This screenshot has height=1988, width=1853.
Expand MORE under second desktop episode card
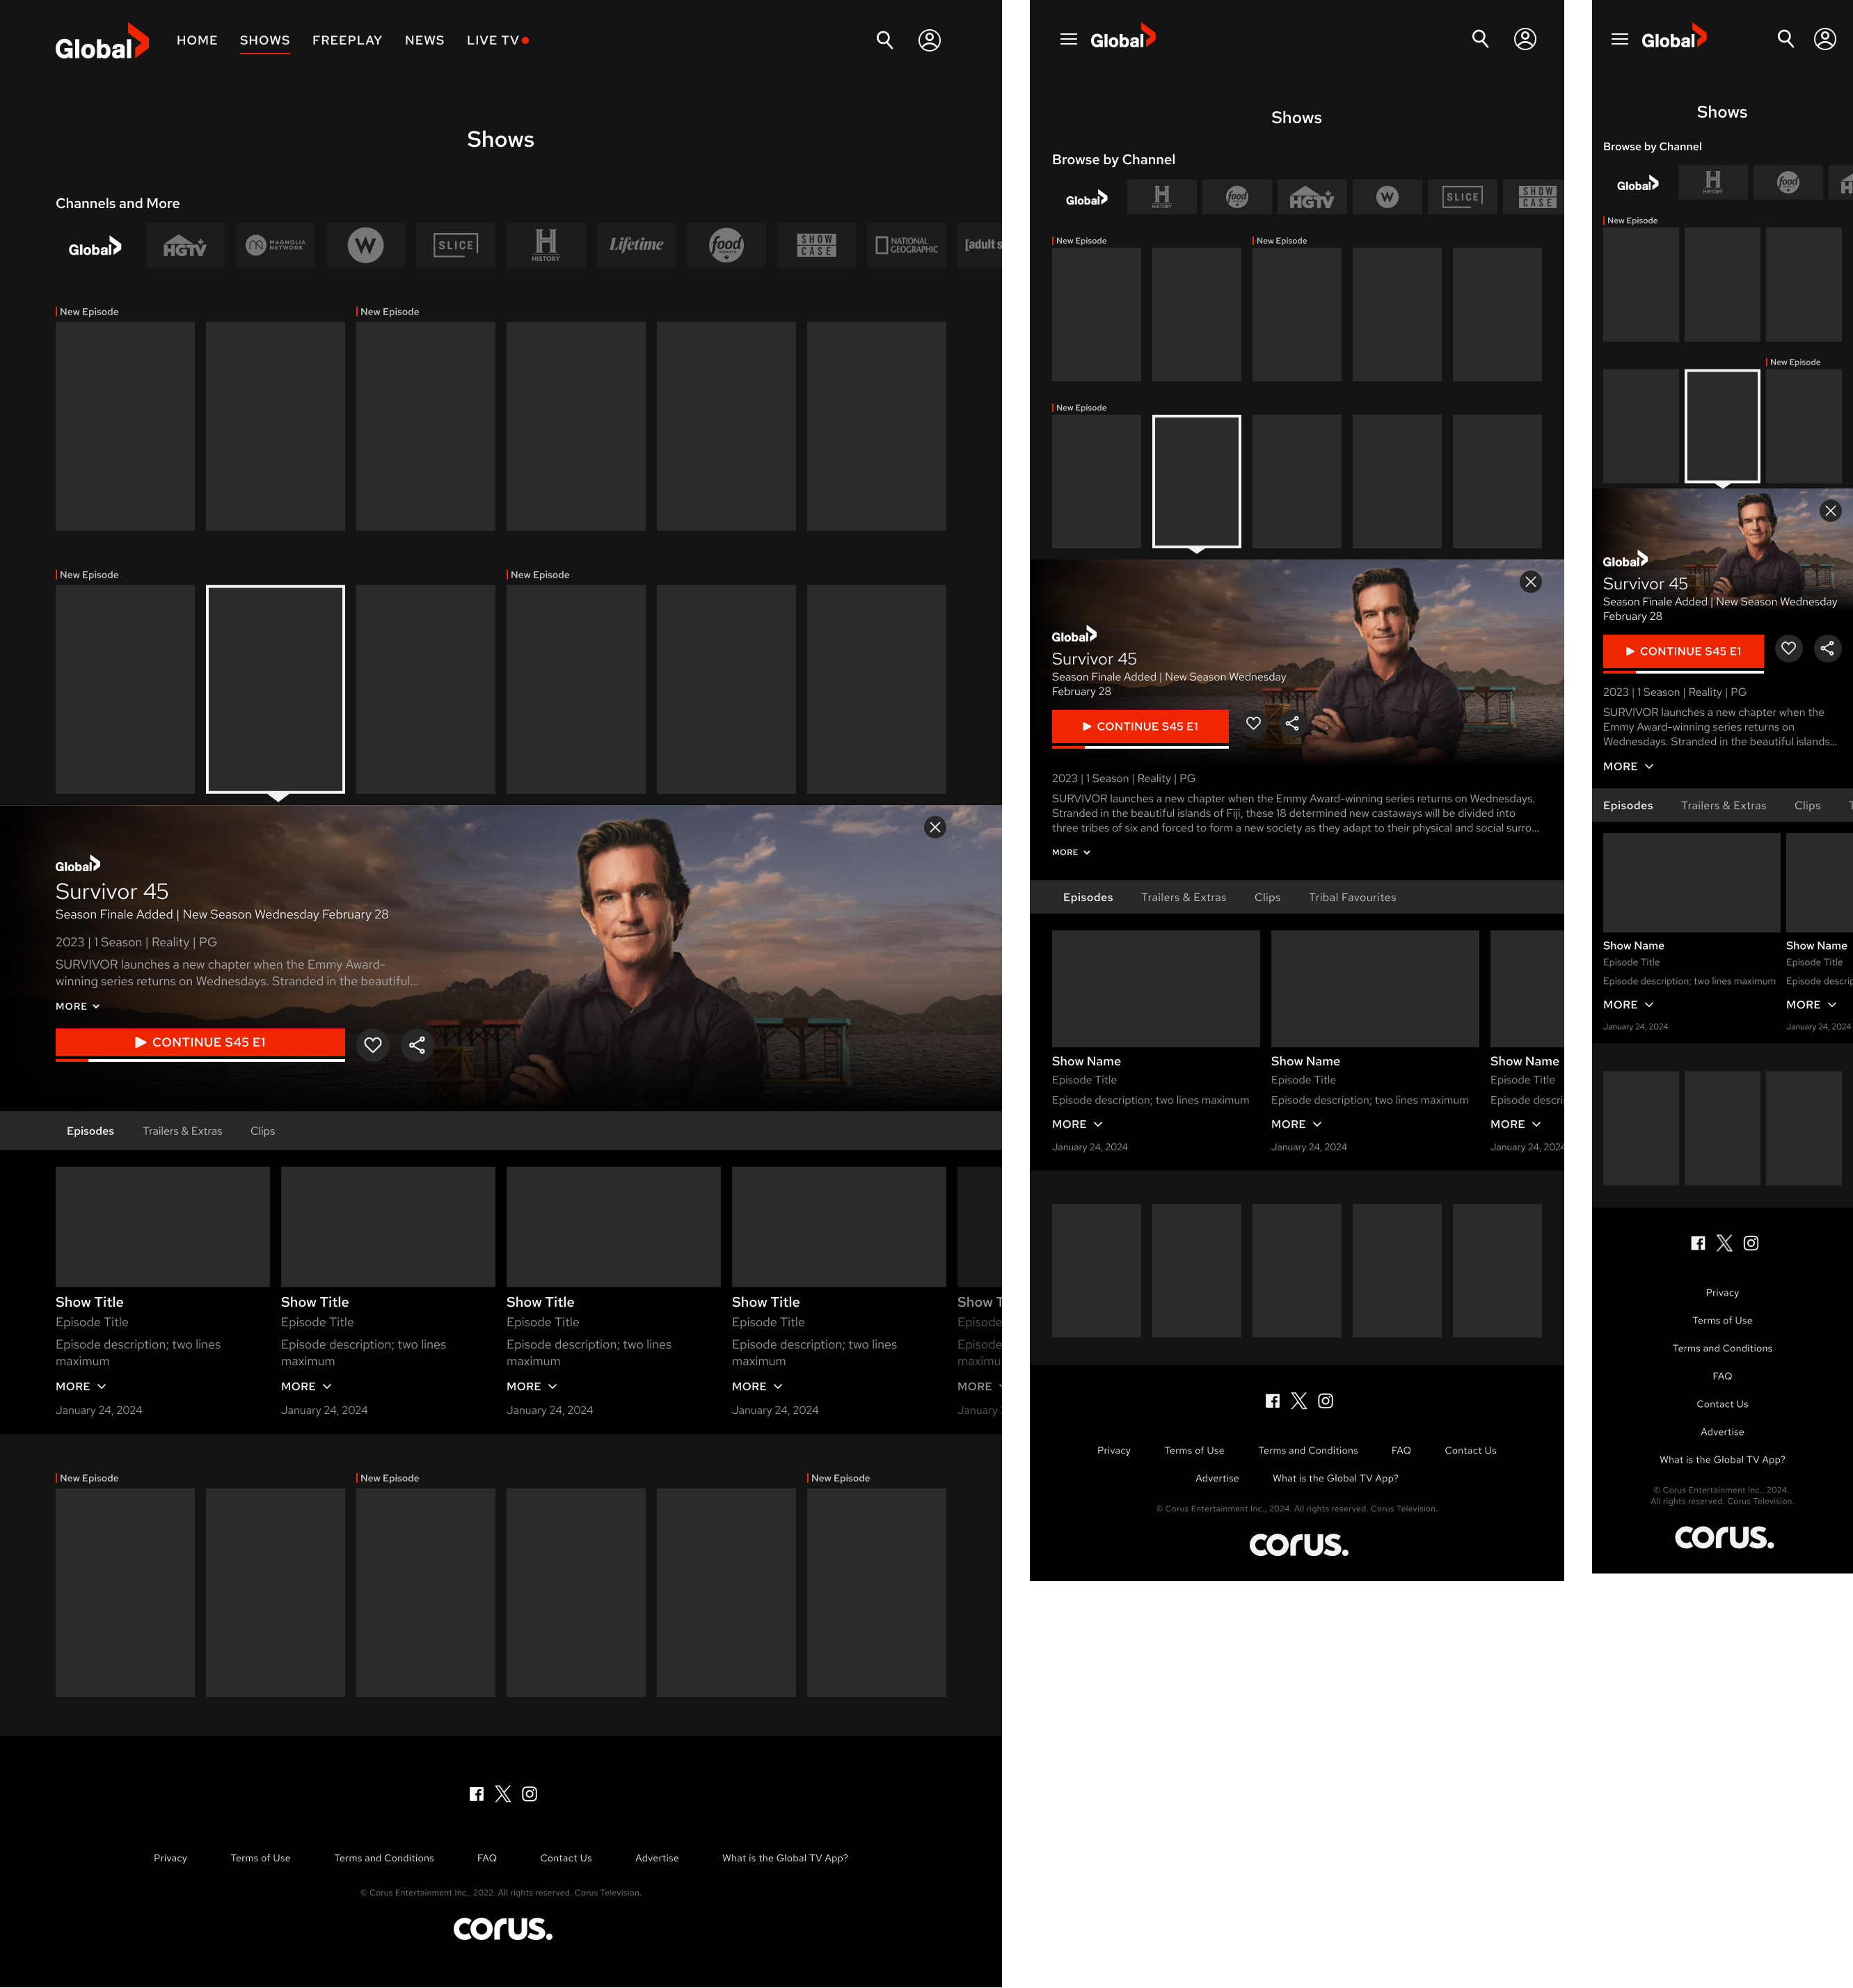(306, 1386)
